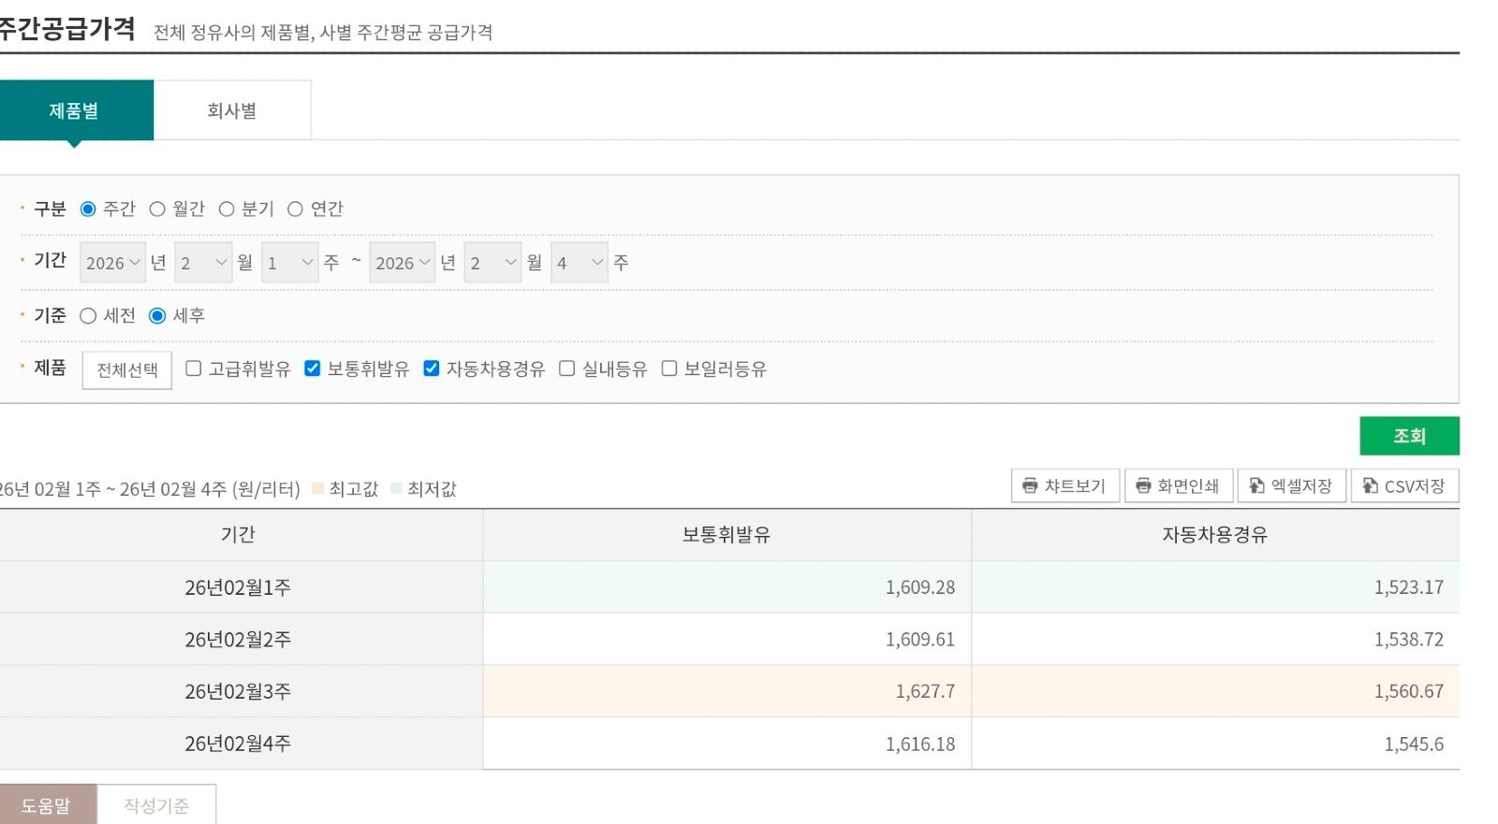
Task: Open the start year 2026 dropdown
Action: (112, 263)
